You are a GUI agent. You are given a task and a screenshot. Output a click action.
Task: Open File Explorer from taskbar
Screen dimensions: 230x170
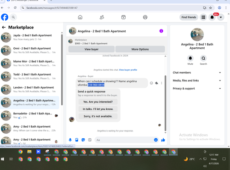(x=29, y=152)
